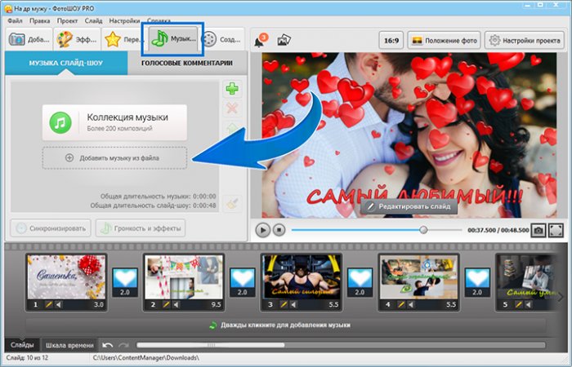Screen dimensions: 572x367
Task: Click the playback progress slider handle
Action: 423,231
